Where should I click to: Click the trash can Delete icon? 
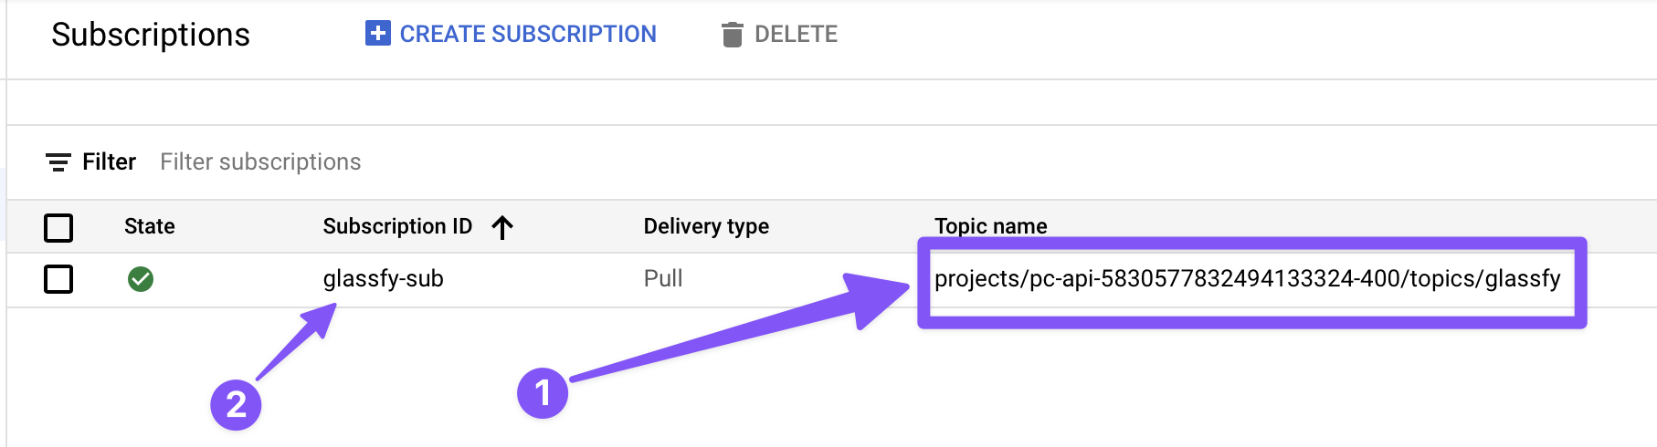click(732, 35)
